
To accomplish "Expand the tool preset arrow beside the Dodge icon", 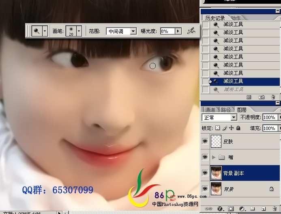I will point(45,31).
